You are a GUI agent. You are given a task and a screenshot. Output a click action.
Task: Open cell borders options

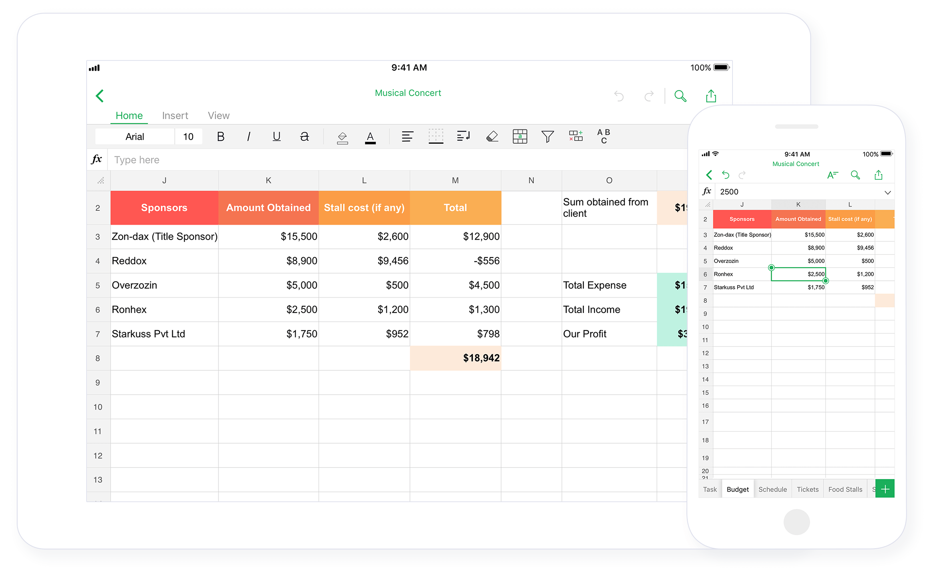pyautogui.click(x=436, y=137)
